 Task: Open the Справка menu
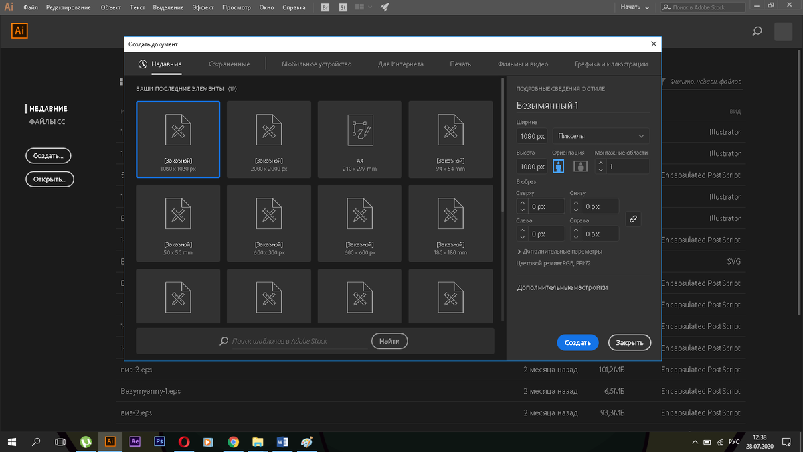(293, 7)
